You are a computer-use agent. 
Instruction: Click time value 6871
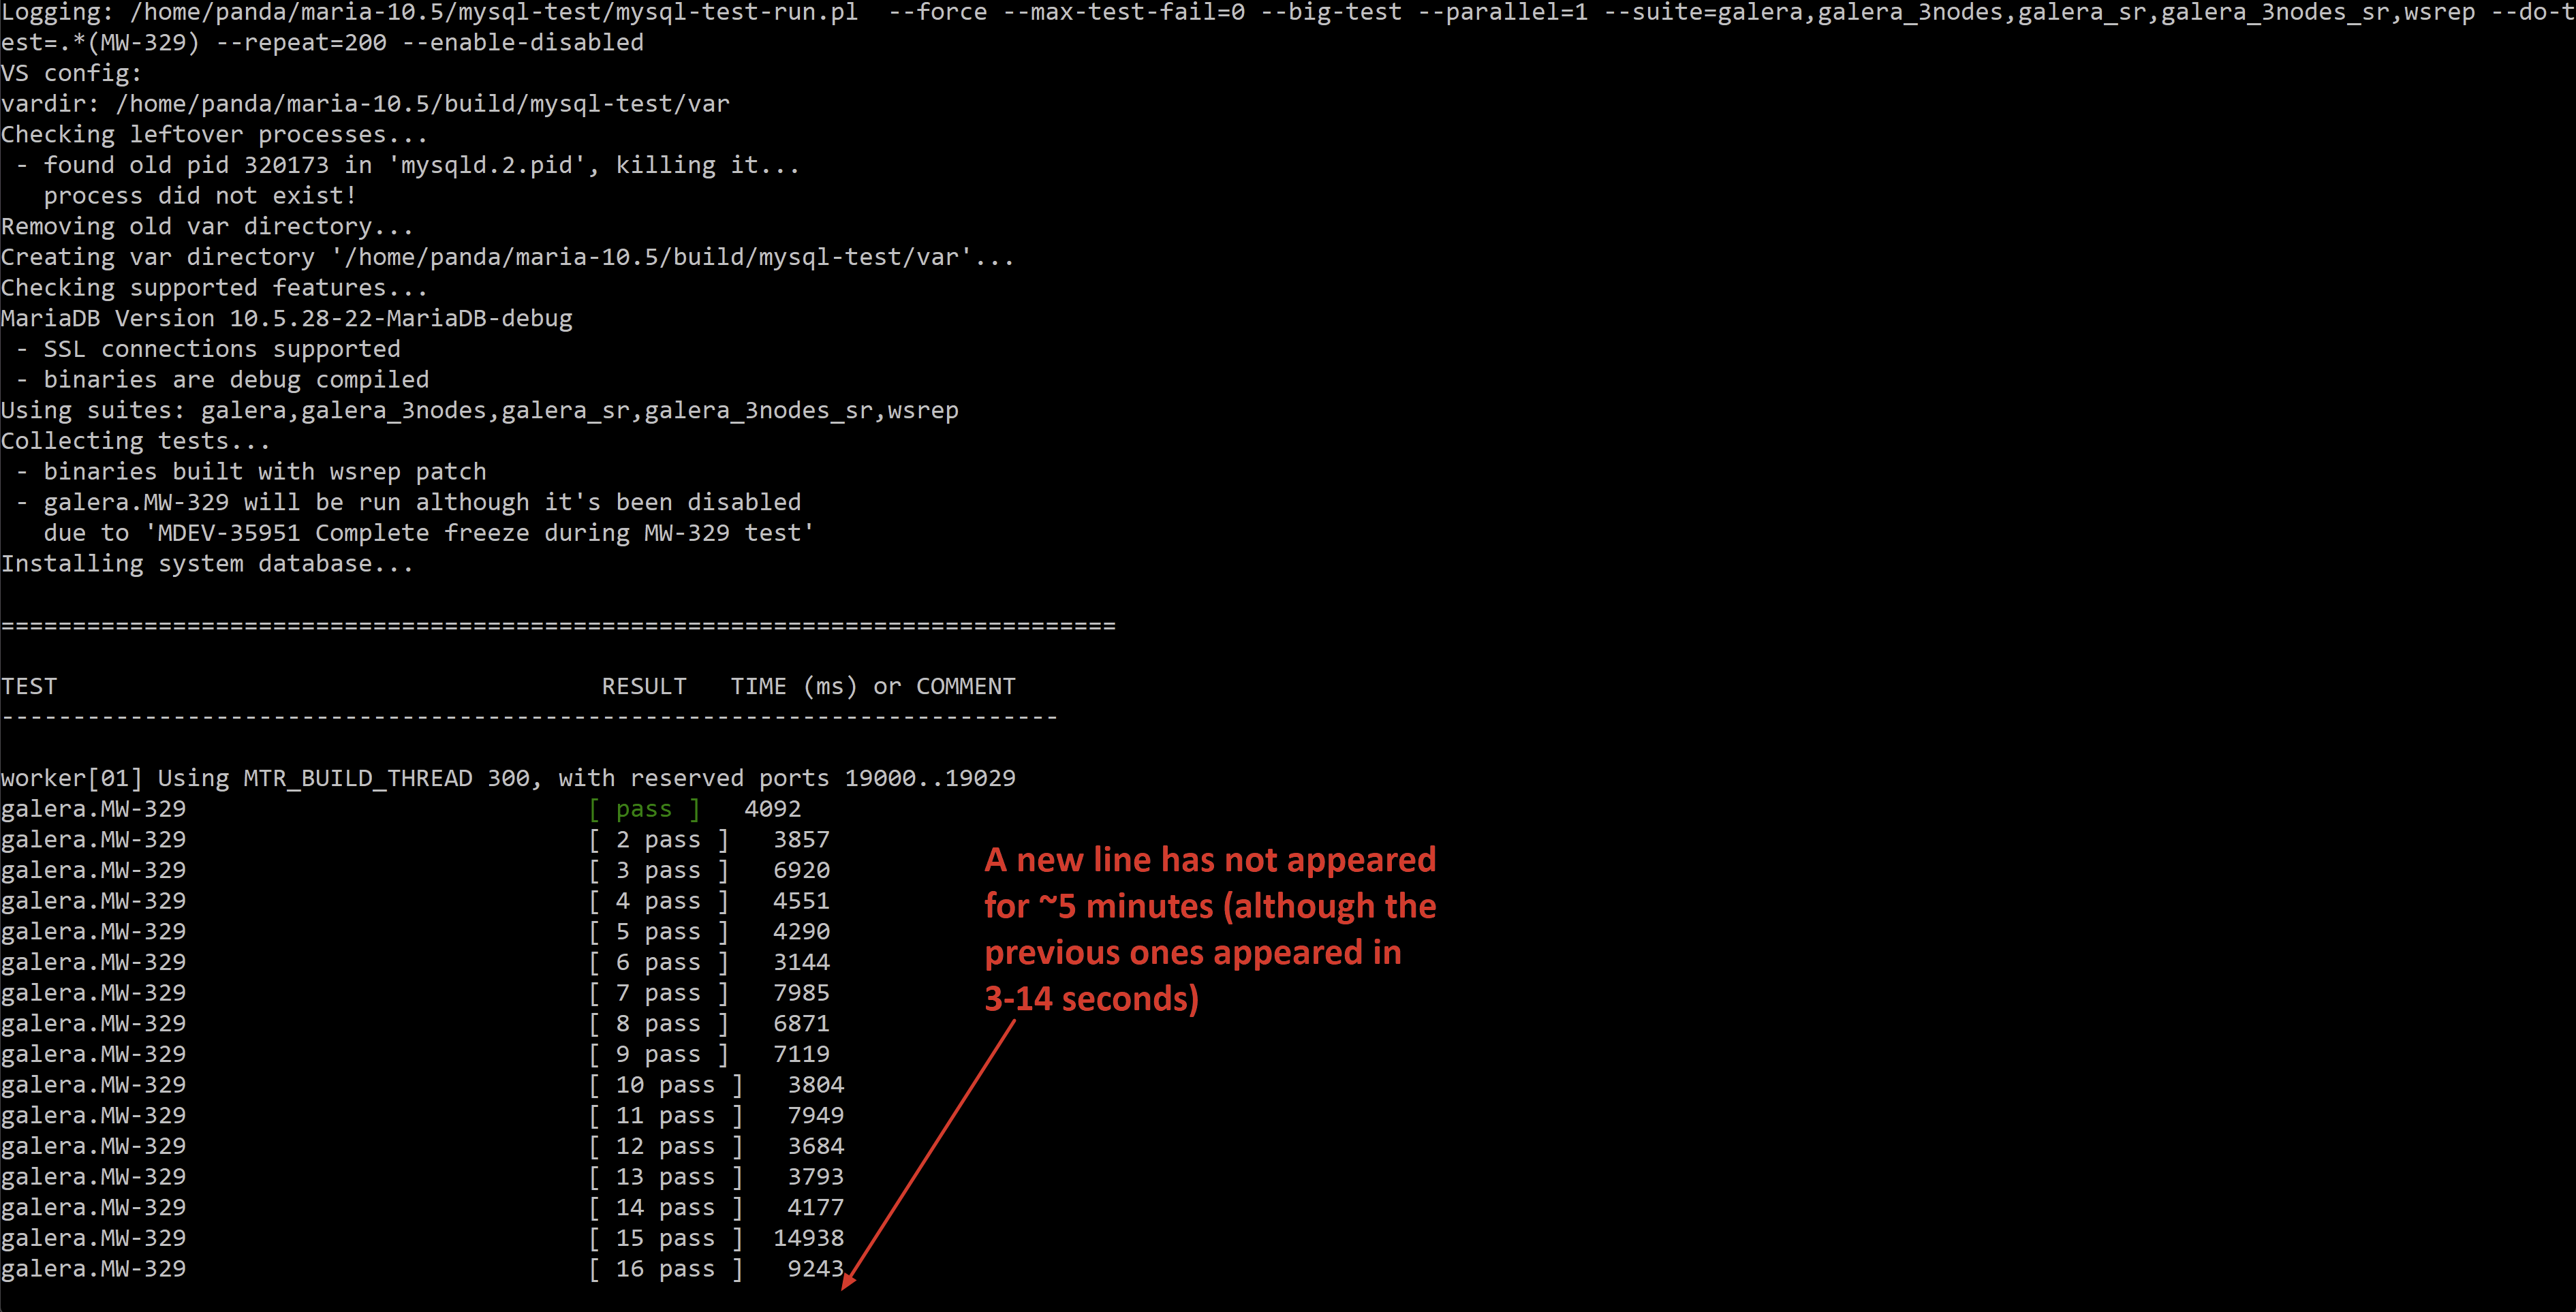801,1024
